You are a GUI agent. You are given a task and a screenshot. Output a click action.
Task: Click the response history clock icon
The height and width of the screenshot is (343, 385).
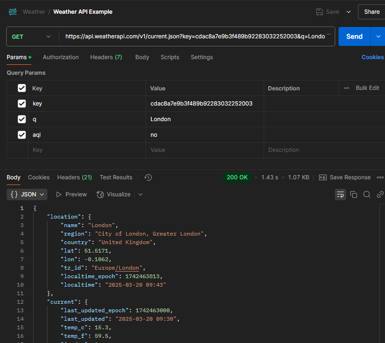pos(148,177)
